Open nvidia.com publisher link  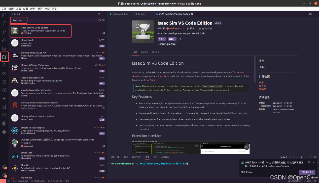click(175, 29)
